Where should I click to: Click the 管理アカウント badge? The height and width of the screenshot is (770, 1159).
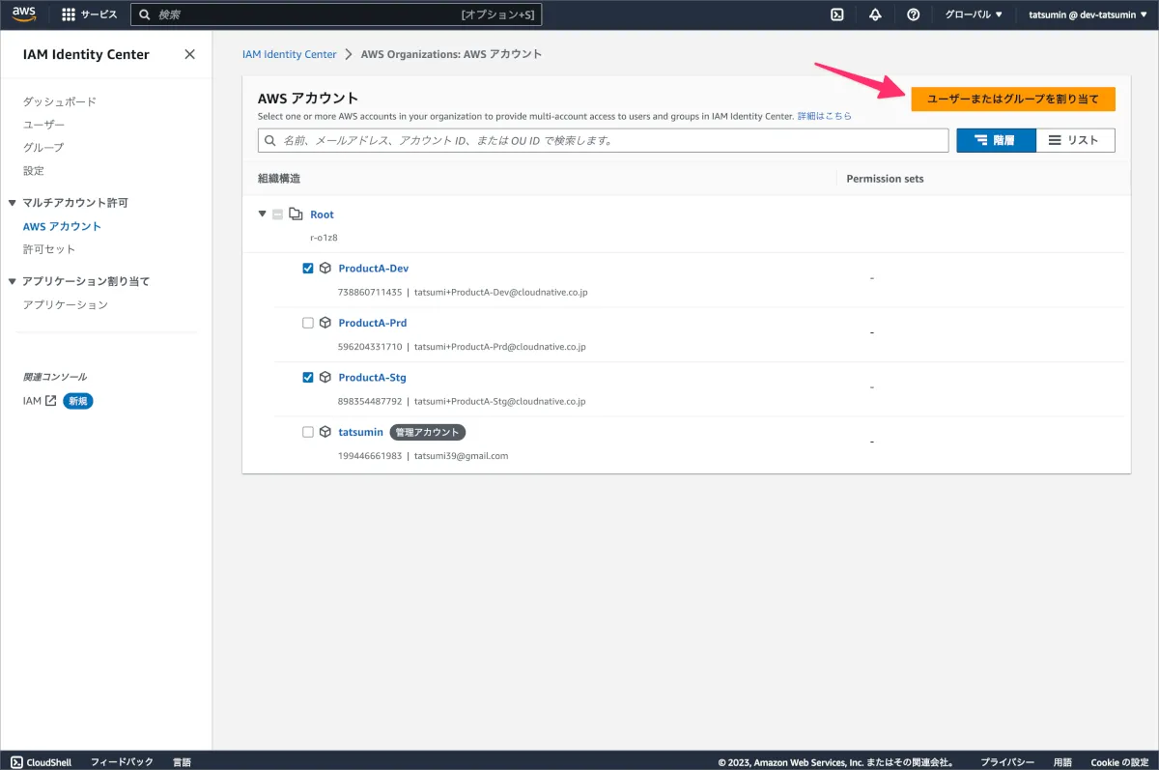coord(428,432)
